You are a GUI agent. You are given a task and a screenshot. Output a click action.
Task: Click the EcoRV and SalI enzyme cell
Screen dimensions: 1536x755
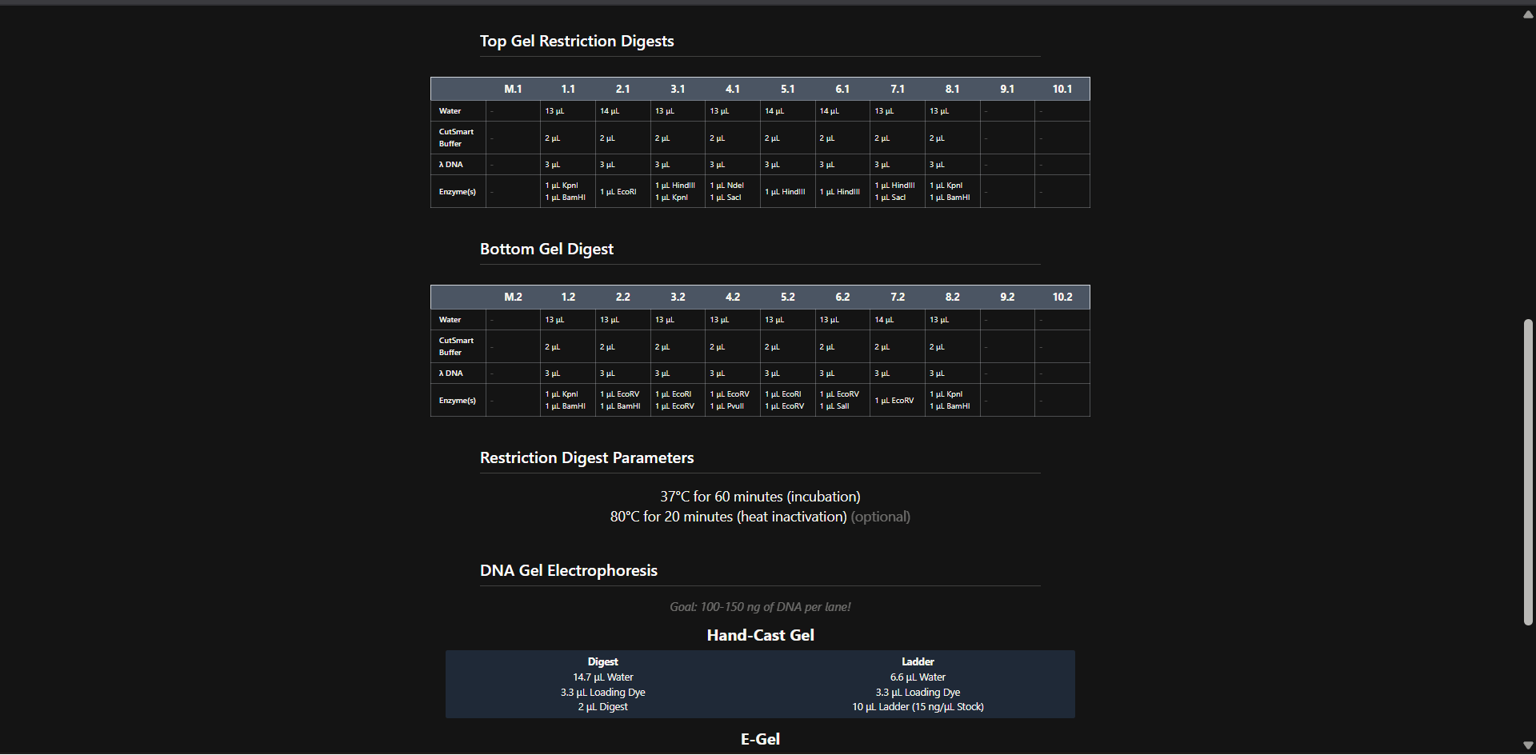coord(842,400)
